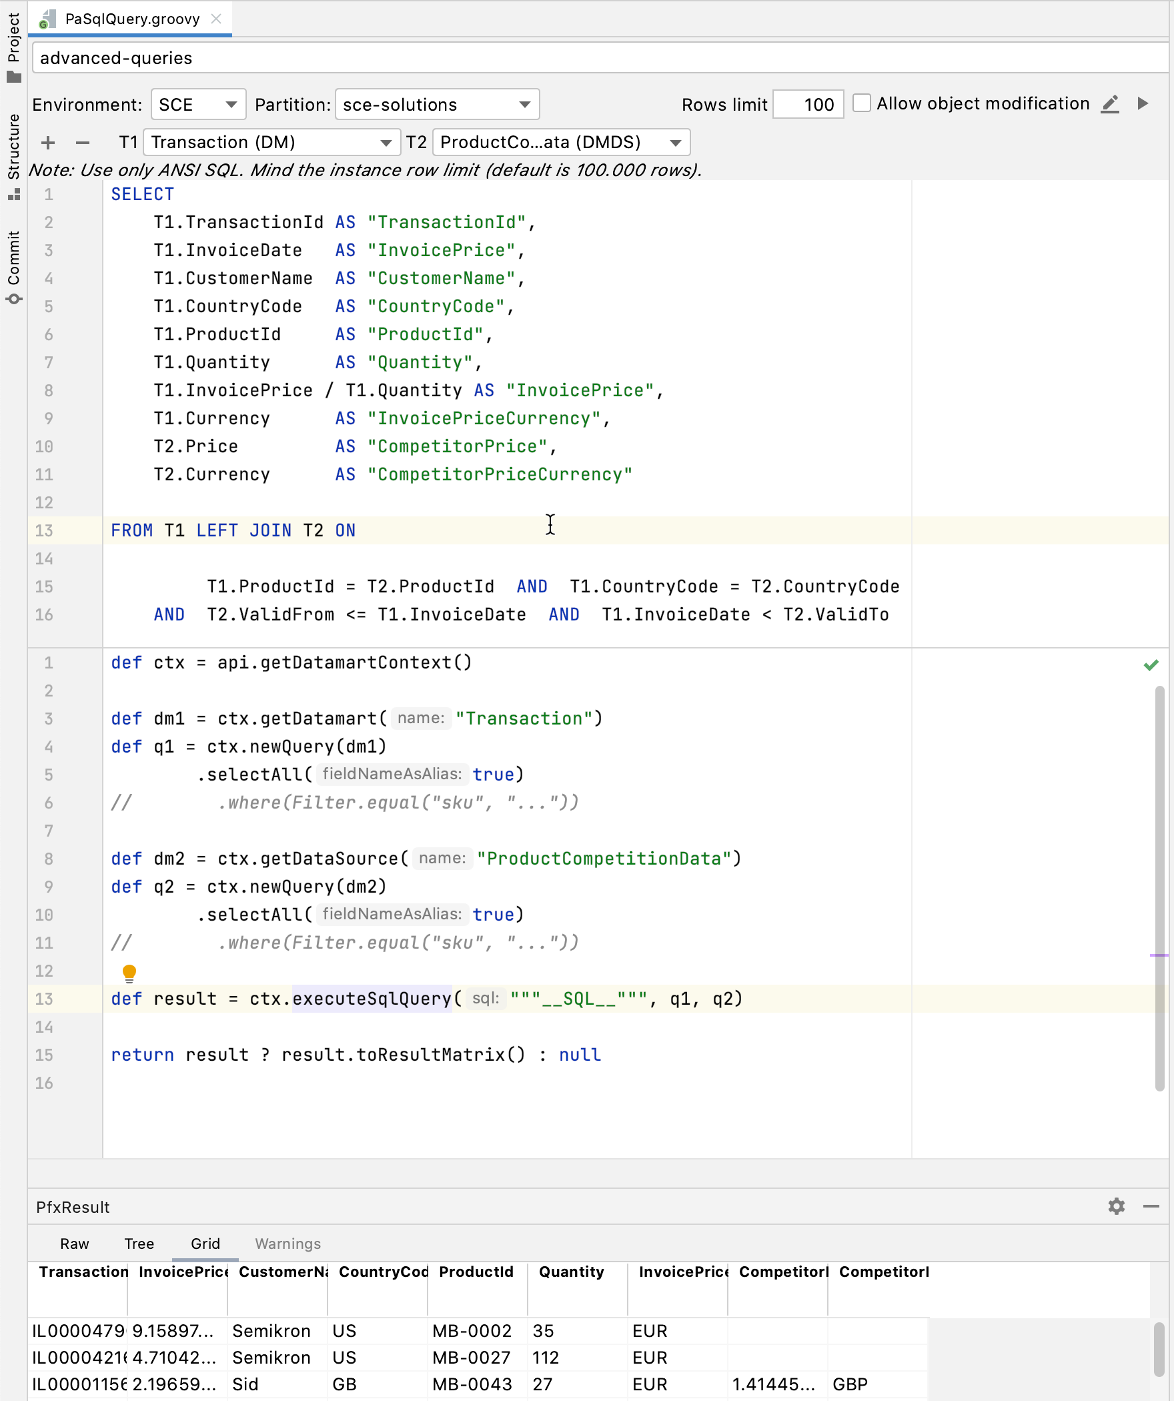The image size is (1174, 1401).
Task: Open the Structure tool window
Action: (13, 142)
